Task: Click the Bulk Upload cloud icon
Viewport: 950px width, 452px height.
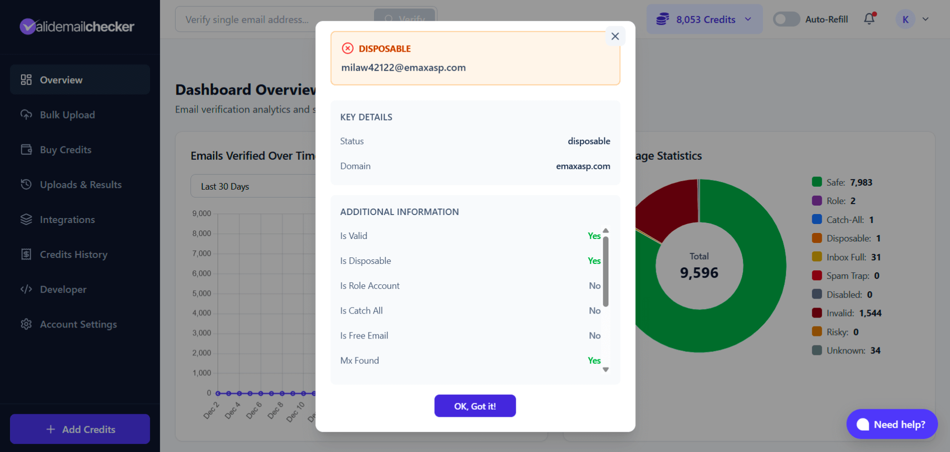Action: pyautogui.click(x=26, y=114)
